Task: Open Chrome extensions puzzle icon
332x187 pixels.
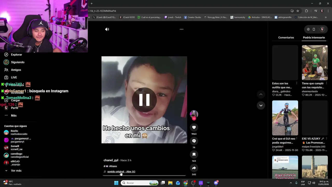Action: pos(306,11)
